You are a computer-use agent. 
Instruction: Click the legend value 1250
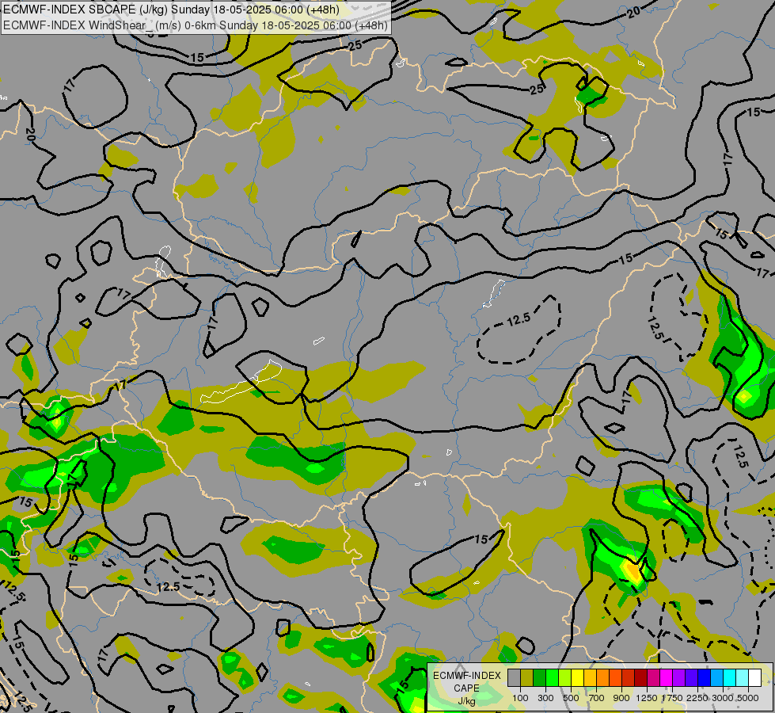coord(647,698)
